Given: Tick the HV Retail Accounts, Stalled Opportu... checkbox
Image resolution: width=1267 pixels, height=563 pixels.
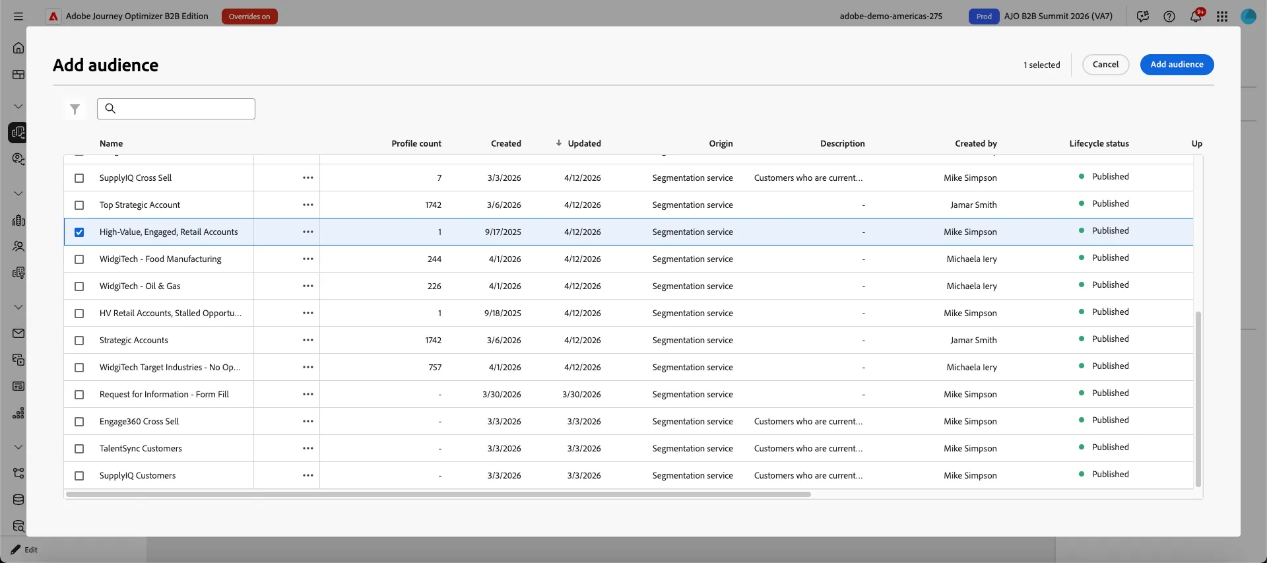Looking at the screenshot, I should tap(79, 314).
